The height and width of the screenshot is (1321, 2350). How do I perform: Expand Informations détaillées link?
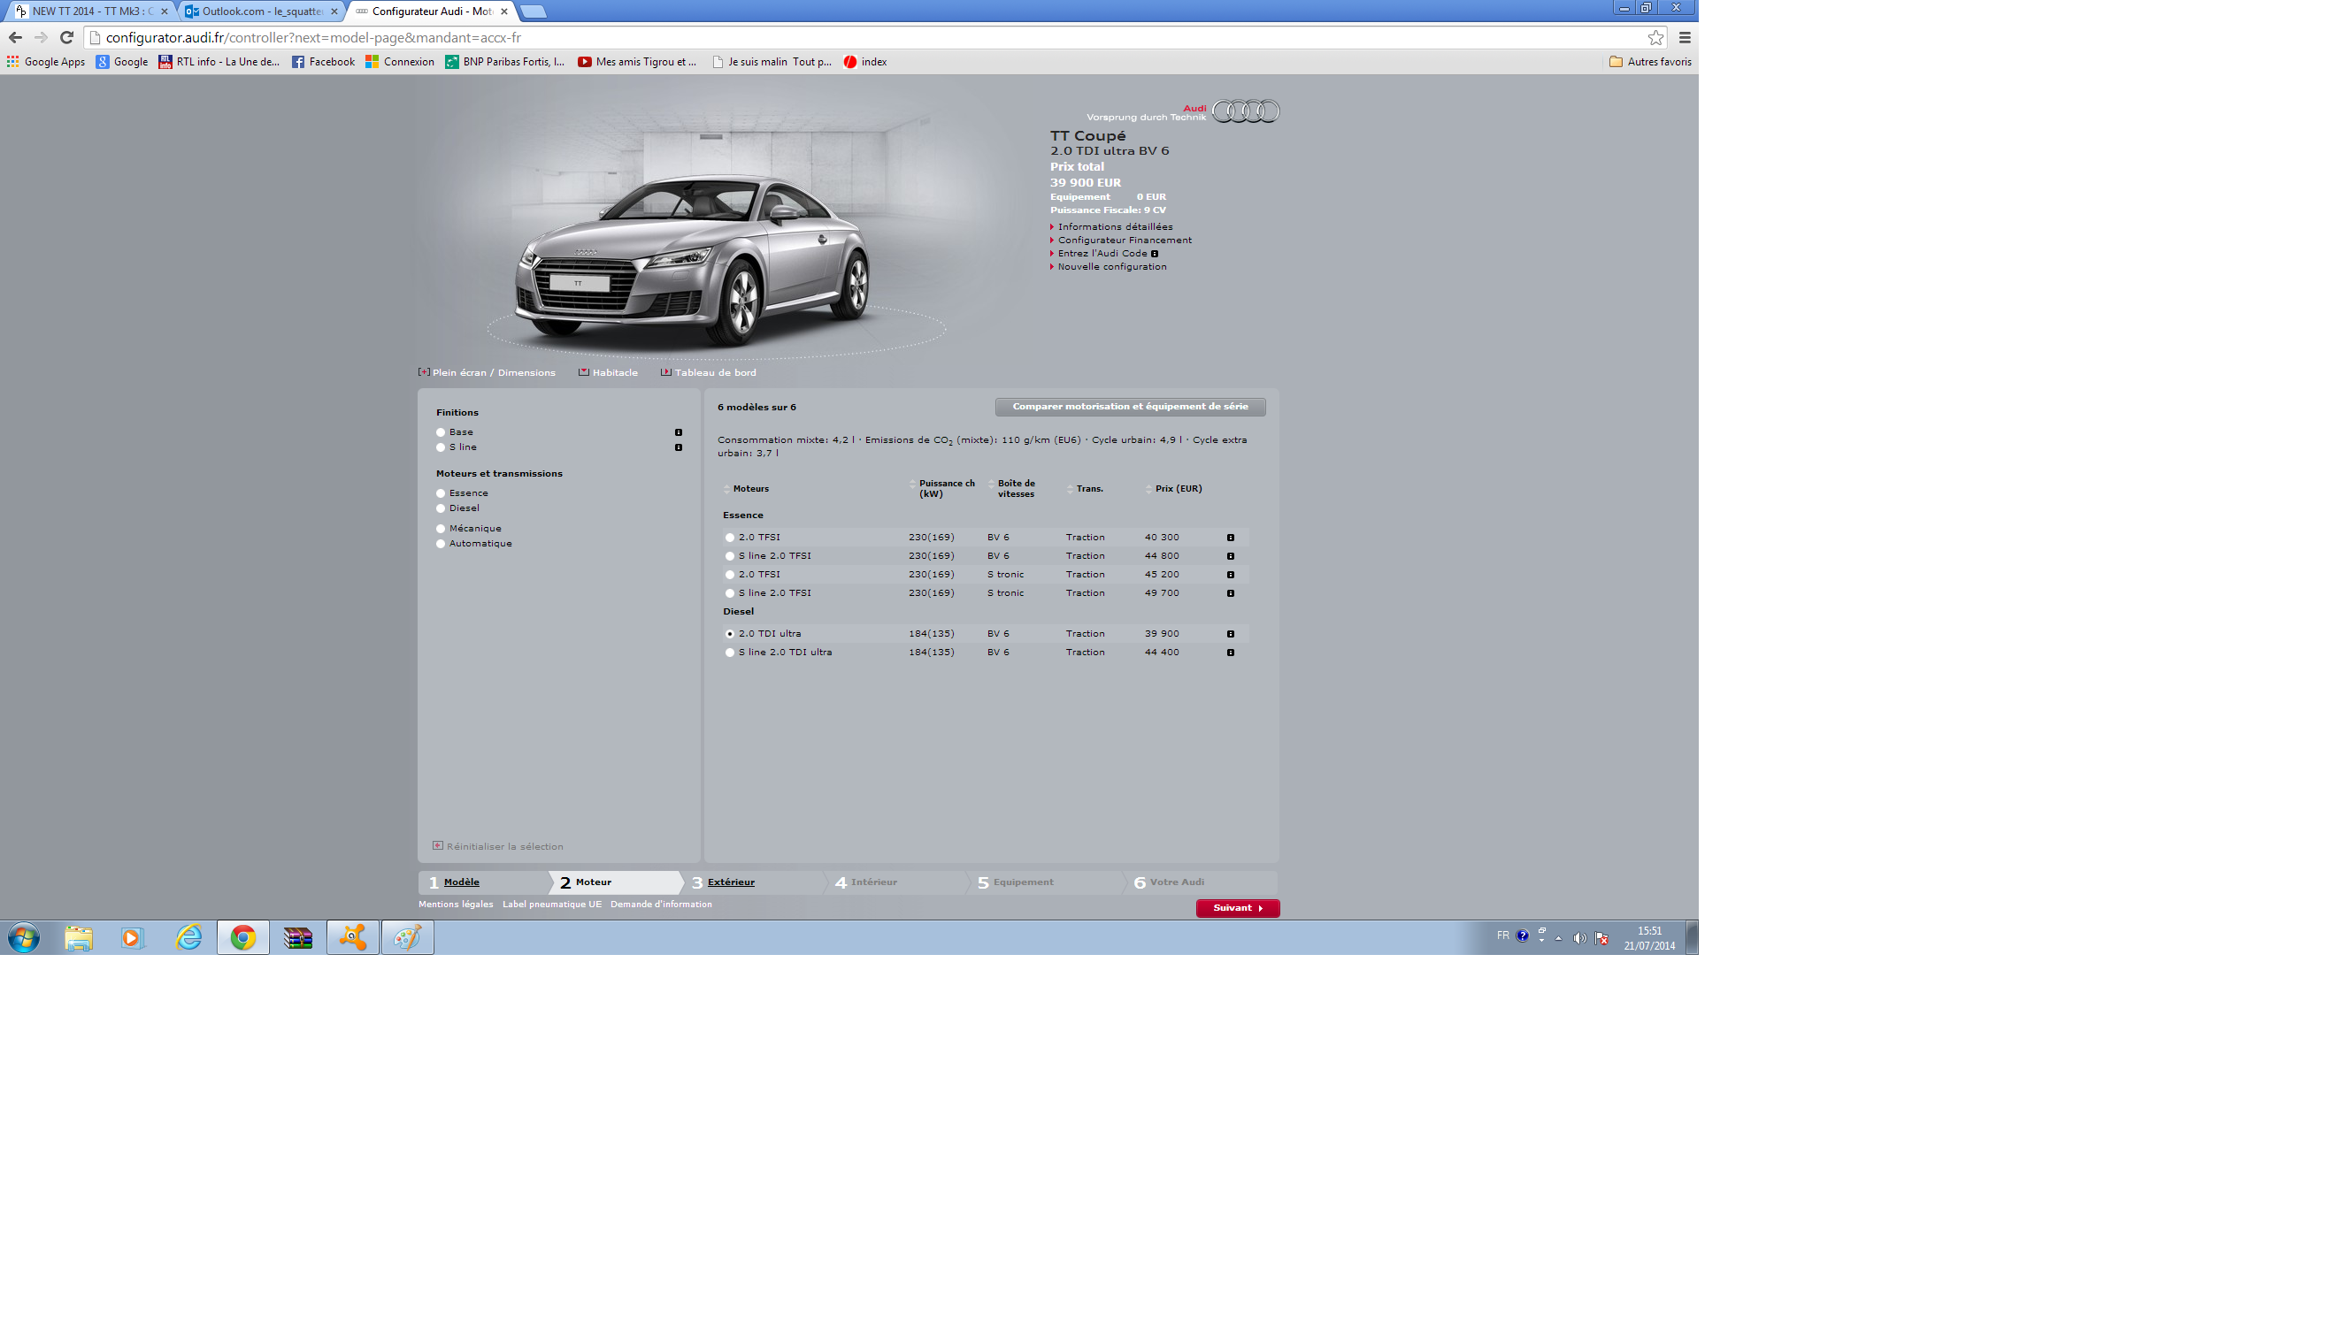(x=1114, y=227)
